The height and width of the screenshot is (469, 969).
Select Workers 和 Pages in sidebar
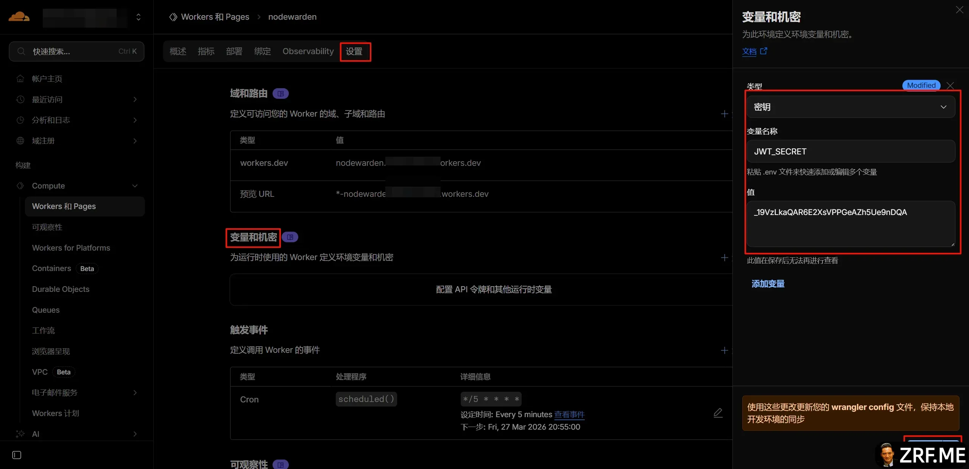tap(85, 206)
